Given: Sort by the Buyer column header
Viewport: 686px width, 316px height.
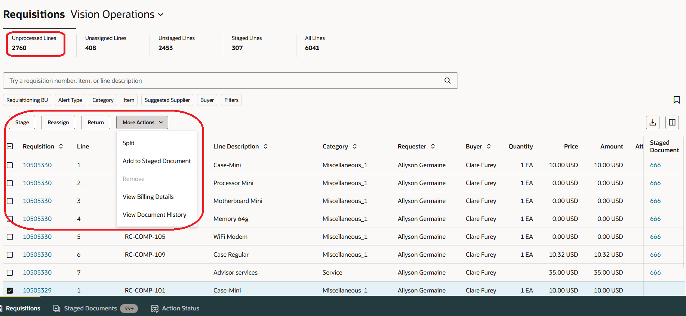Looking at the screenshot, I should (489, 146).
